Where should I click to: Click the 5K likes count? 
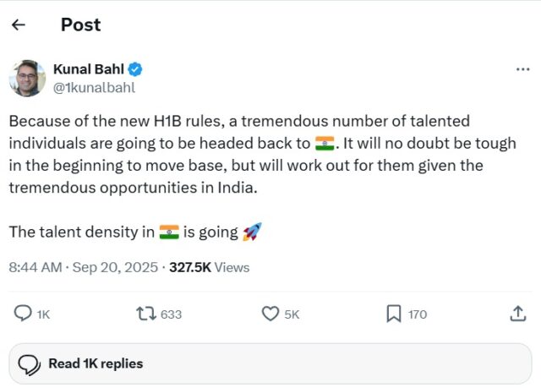(x=292, y=314)
